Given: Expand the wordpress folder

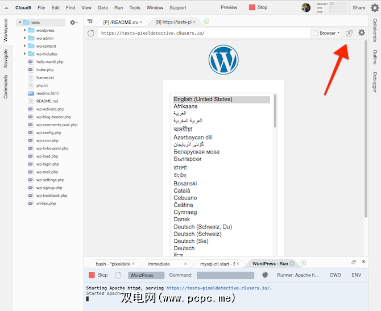Looking at the screenshot, I should (x=25, y=30).
